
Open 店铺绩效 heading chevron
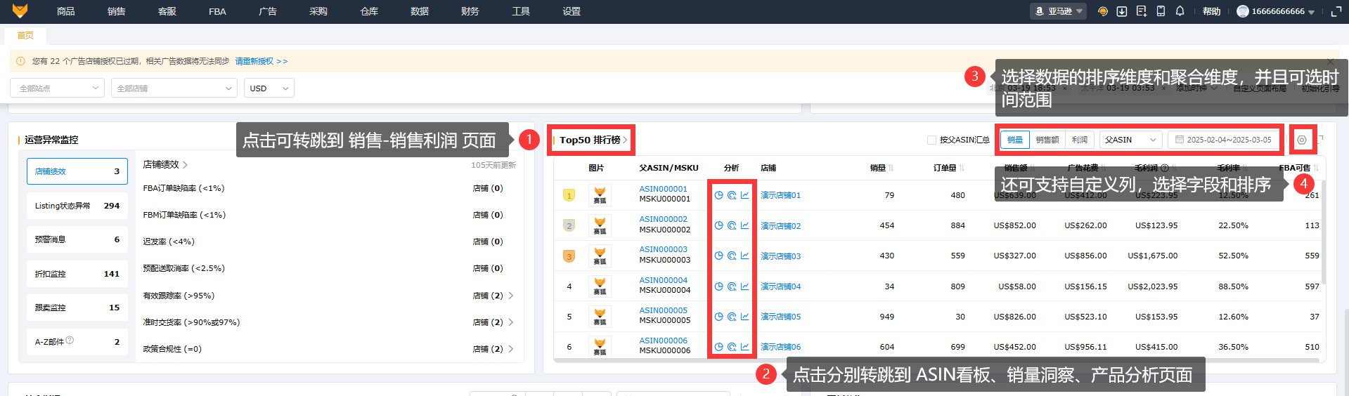click(185, 164)
